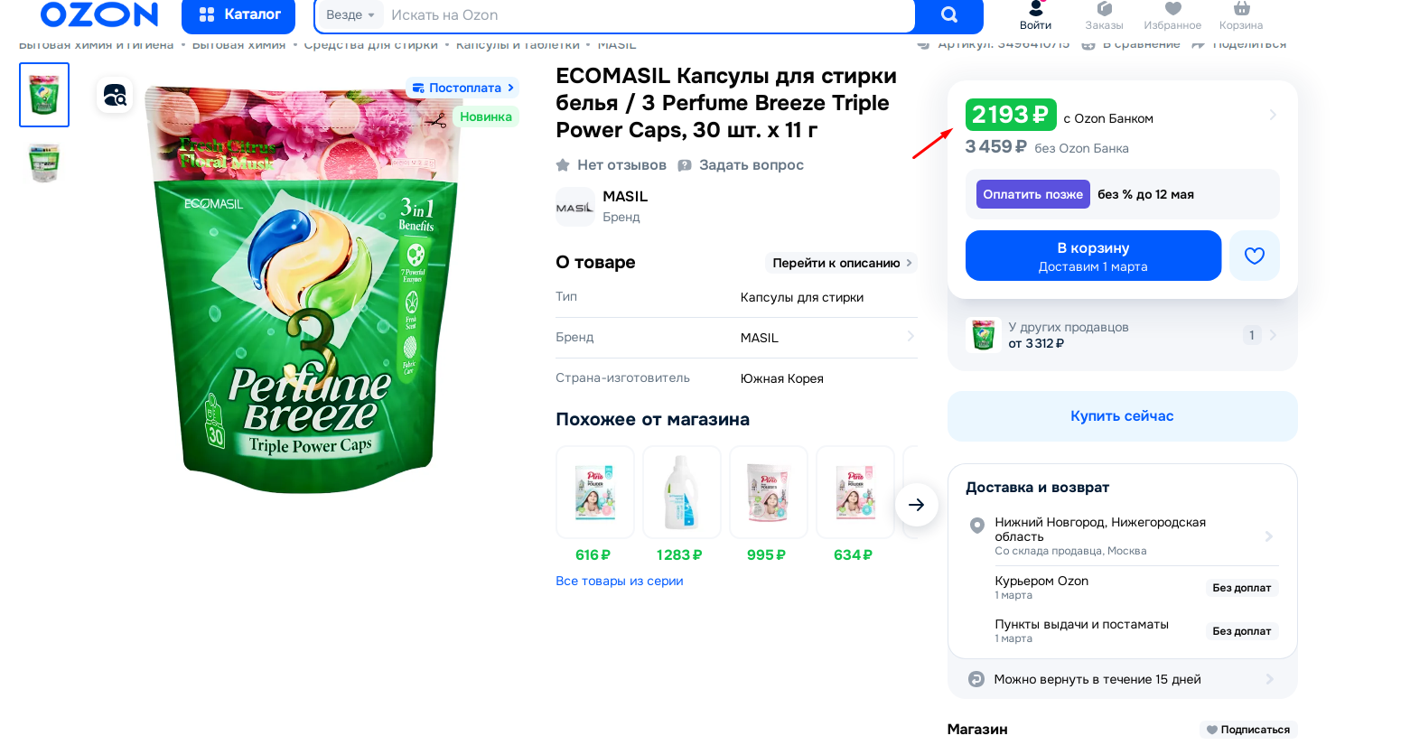The width and height of the screenshot is (1410, 745).
Task: Click the Задать вопрос question icon
Action: pyautogui.click(x=685, y=164)
